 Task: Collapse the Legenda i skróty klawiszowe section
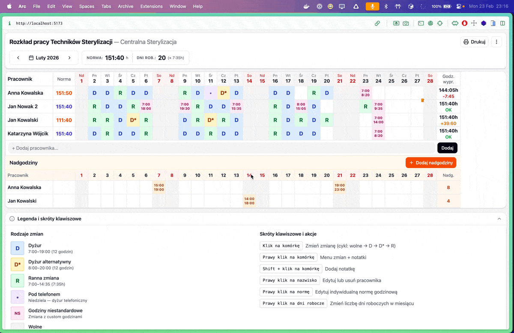coord(499,219)
